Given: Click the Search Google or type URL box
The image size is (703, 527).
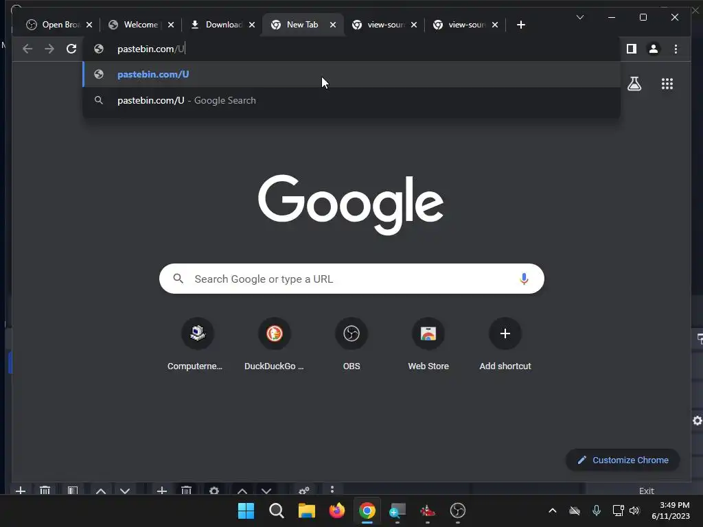Looking at the screenshot, I should point(351,279).
